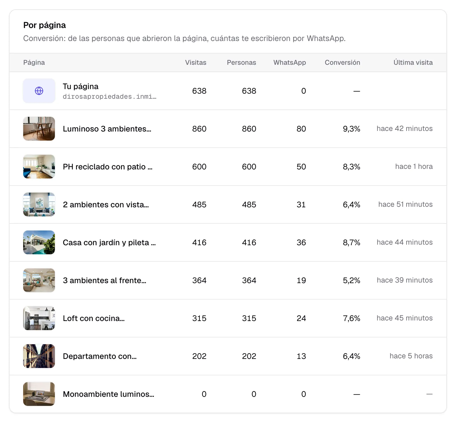Click the WhatsApp column header
456x422 pixels.
tap(290, 63)
